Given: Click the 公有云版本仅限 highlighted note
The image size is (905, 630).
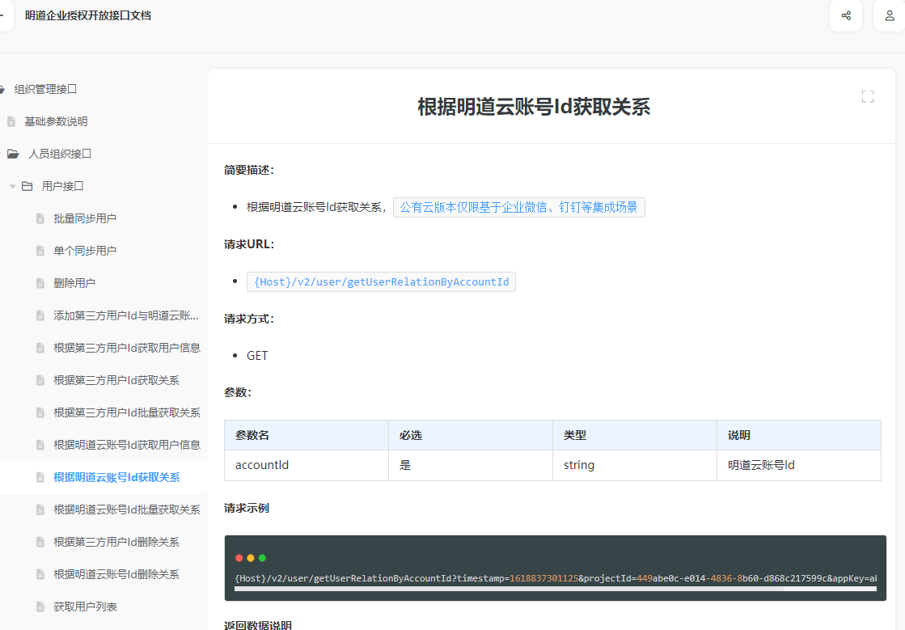Looking at the screenshot, I should [518, 208].
